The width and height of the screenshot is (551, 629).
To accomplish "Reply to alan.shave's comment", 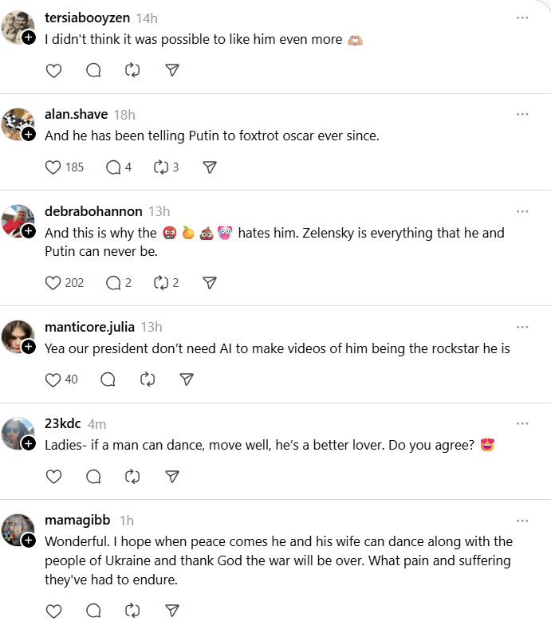I will point(113,167).
